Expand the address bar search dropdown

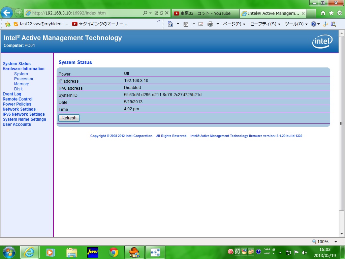click(151, 13)
